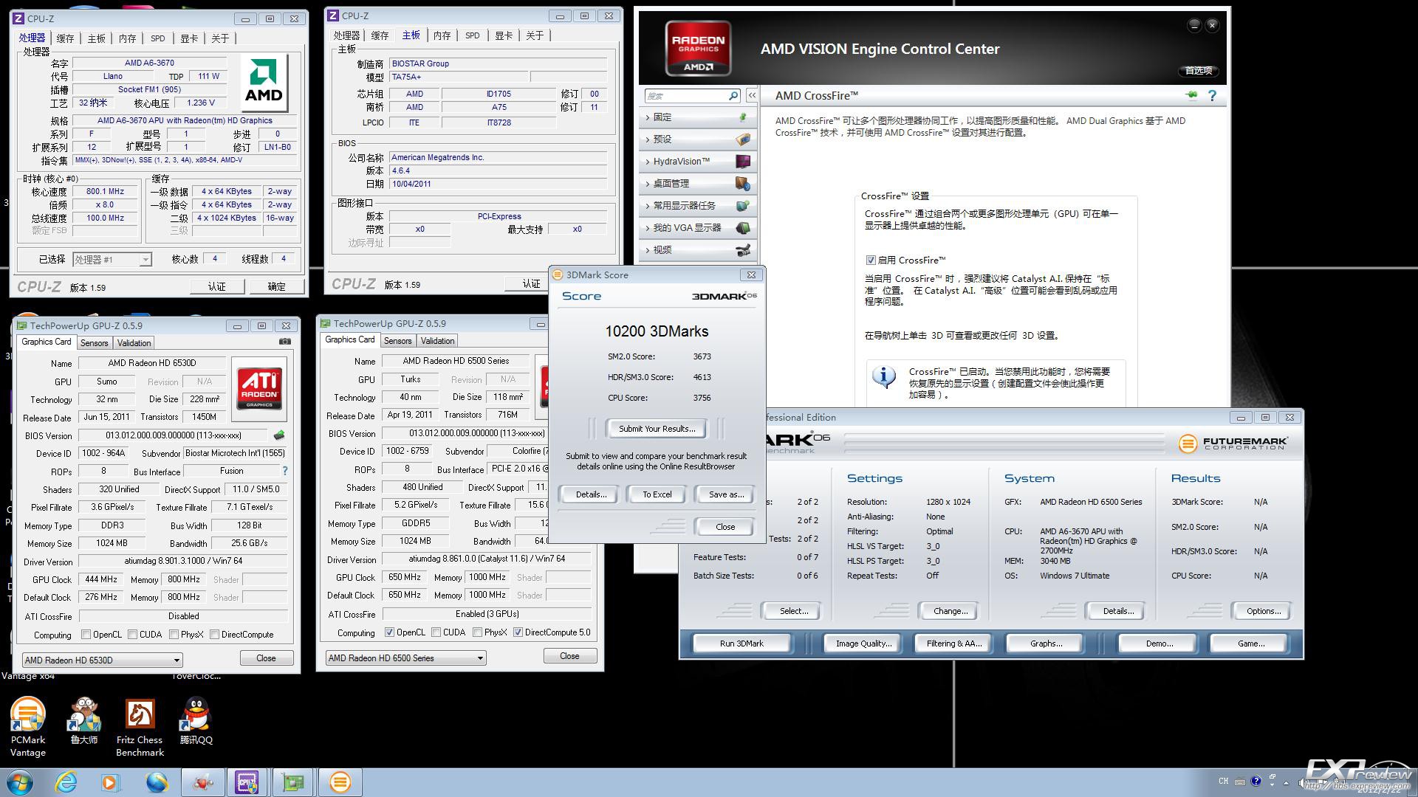Image resolution: width=1418 pixels, height=797 pixels.
Task: Click the BIOS save icon in GPU-Z 6530D
Action: click(x=279, y=435)
